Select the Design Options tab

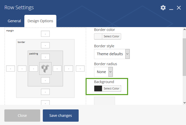[x=40, y=21]
